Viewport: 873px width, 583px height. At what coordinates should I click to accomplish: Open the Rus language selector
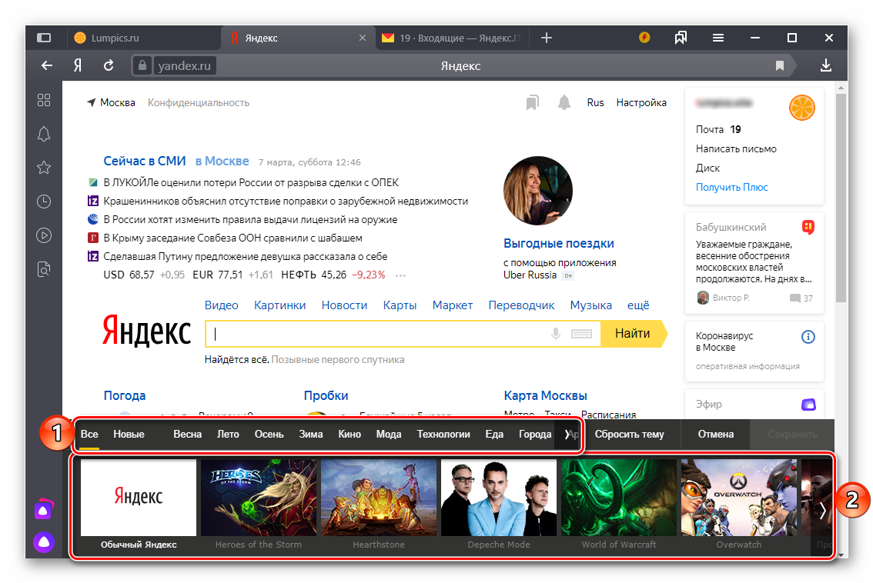595,102
